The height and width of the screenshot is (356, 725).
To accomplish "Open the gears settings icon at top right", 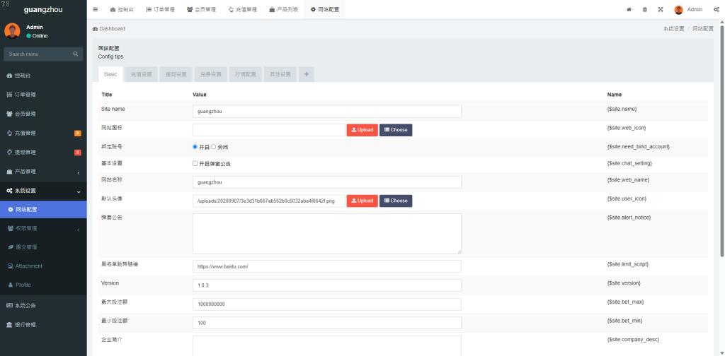I will 717,10.
